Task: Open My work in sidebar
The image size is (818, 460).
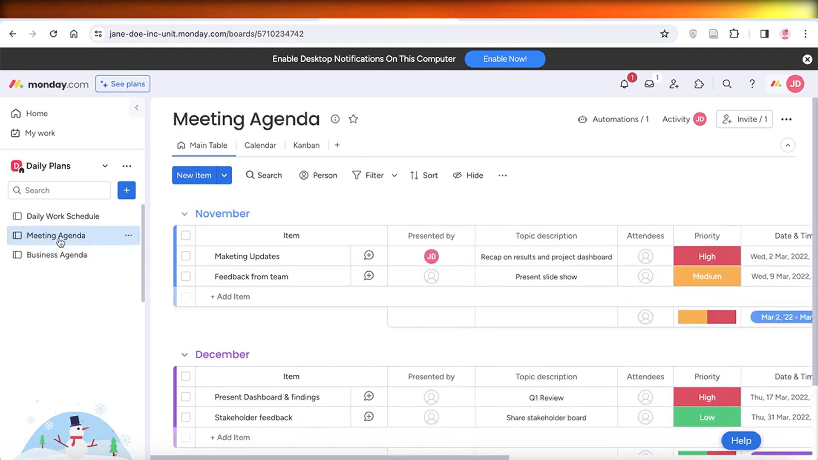Action: pyautogui.click(x=33, y=133)
